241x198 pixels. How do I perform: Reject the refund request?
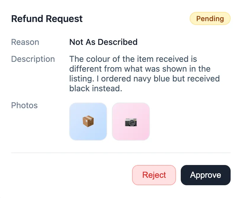click(x=154, y=175)
